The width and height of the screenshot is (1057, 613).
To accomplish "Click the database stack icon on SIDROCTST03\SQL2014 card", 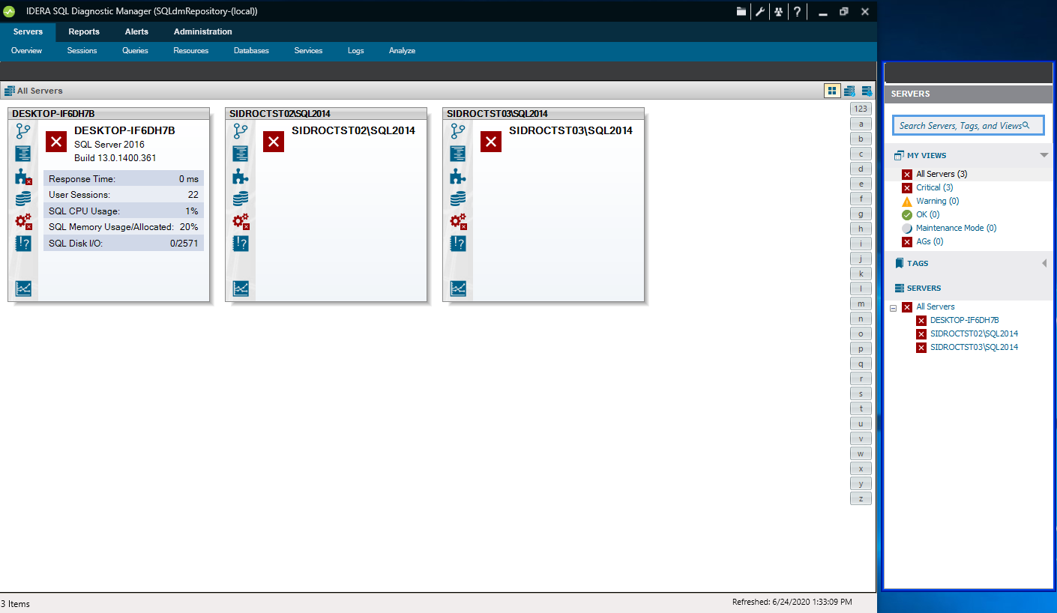I will point(458,199).
